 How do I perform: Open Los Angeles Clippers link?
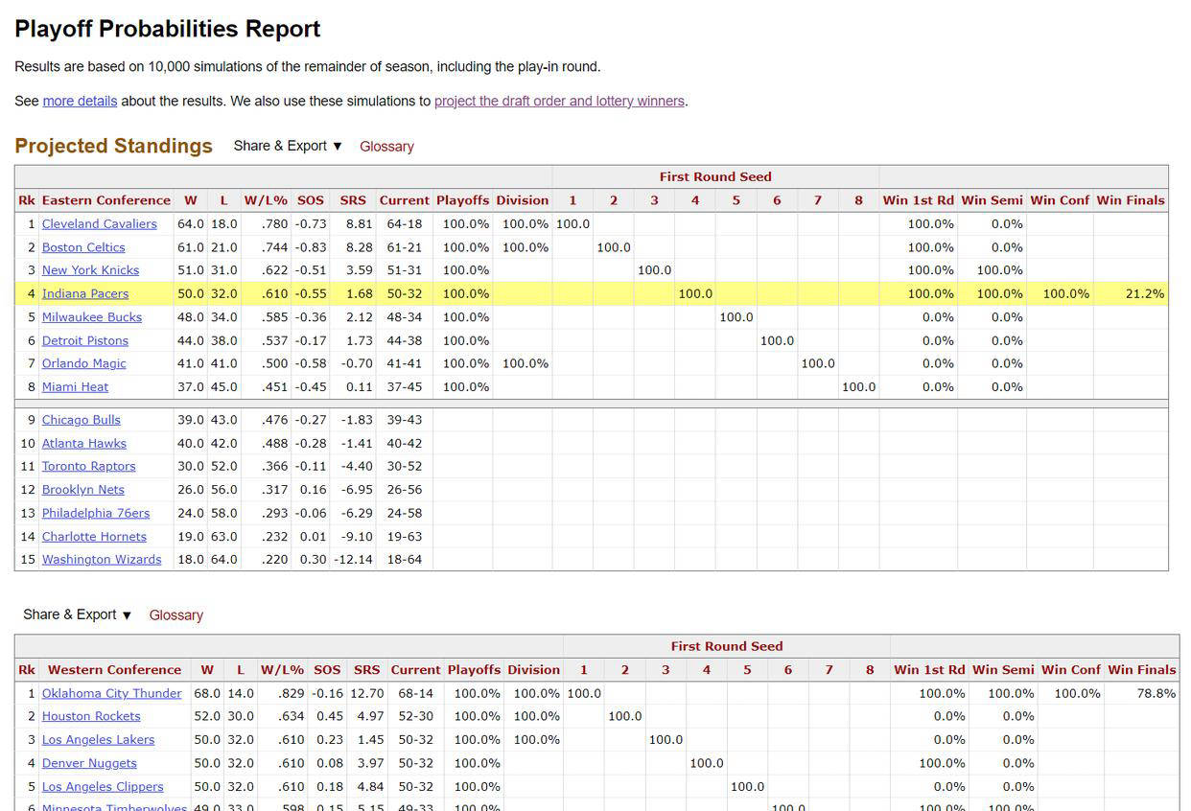(x=103, y=787)
